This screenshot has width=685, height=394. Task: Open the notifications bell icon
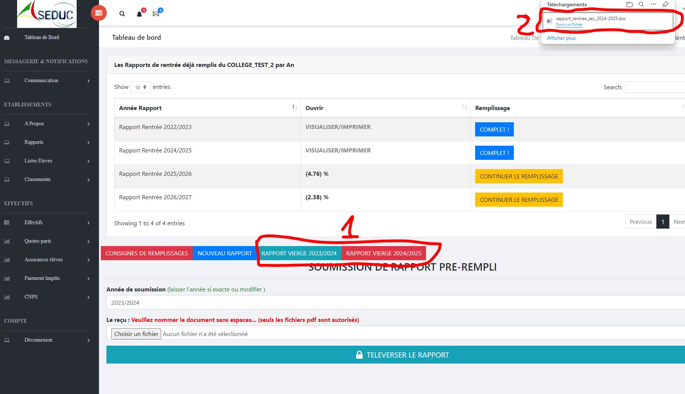(x=139, y=14)
